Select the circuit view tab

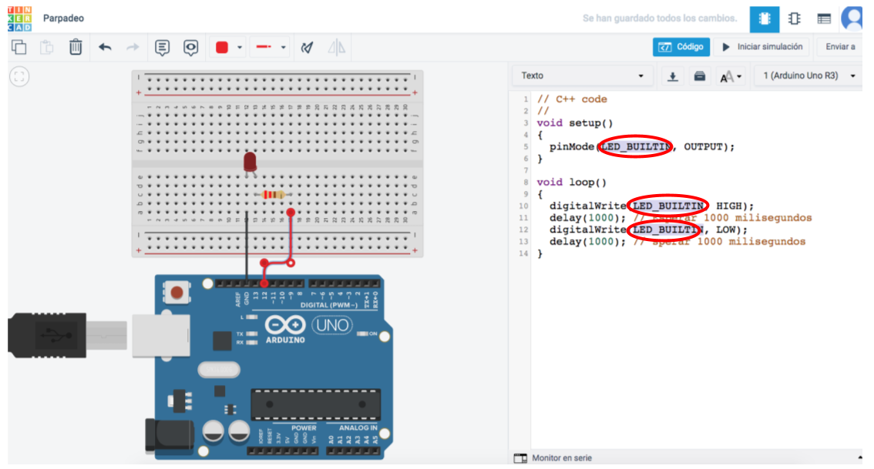(x=764, y=19)
